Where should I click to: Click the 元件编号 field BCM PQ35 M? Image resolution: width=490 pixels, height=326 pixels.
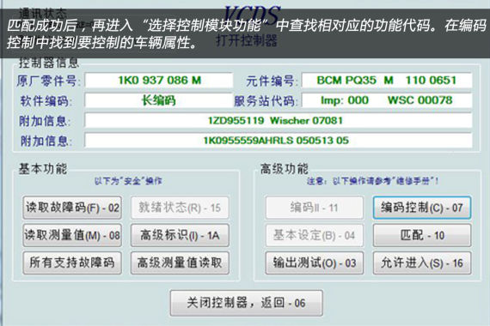[x=387, y=81]
